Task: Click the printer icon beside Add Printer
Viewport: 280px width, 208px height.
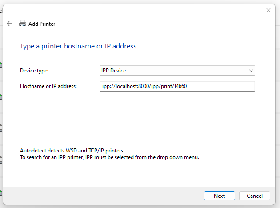Action: [x=23, y=24]
